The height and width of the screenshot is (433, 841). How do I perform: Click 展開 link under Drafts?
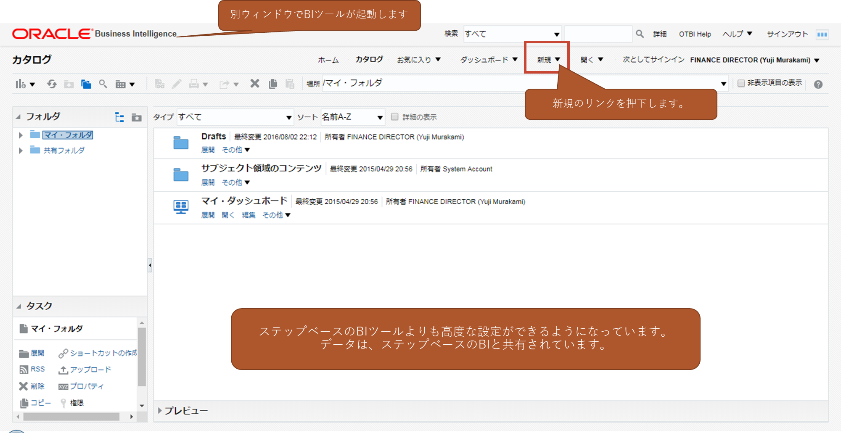point(208,150)
